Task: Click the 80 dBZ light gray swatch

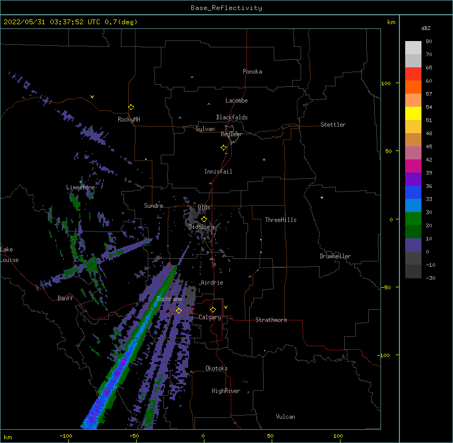Action: [x=413, y=47]
